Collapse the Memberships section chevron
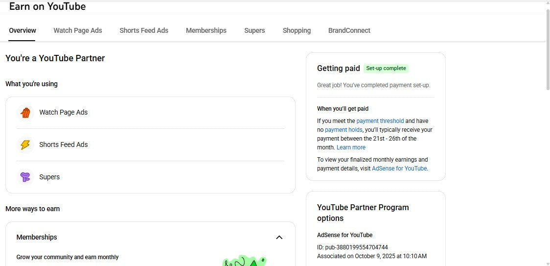This screenshot has width=550, height=266. coord(279,238)
